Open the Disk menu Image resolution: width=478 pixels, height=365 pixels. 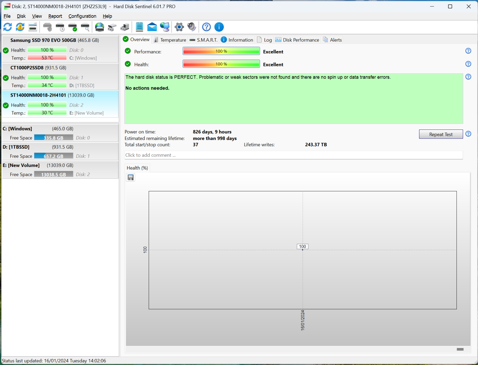pyautogui.click(x=21, y=16)
